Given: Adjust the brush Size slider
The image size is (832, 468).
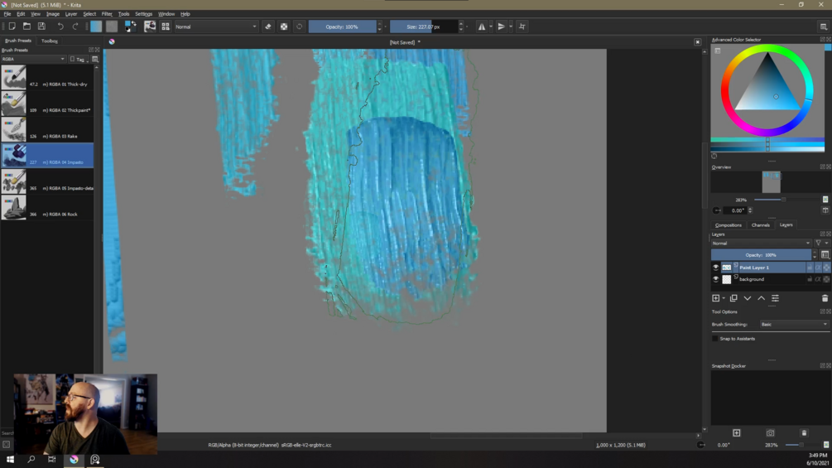Looking at the screenshot, I should pos(423,27).
